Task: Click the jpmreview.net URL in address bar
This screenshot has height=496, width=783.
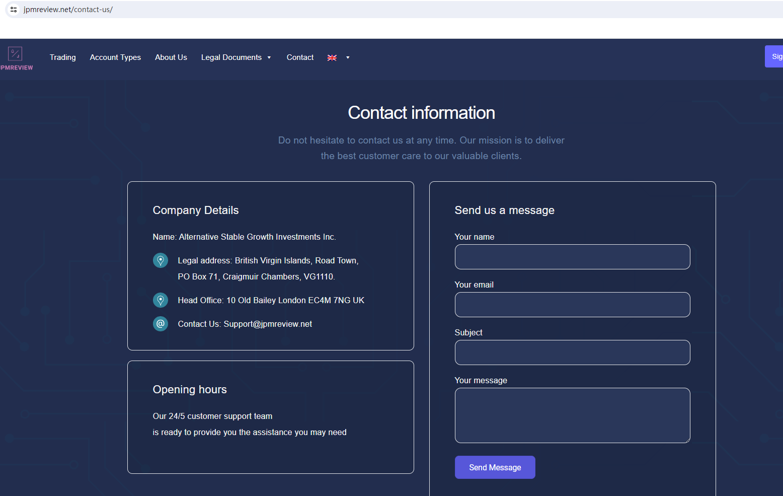Action: [68, 10]
